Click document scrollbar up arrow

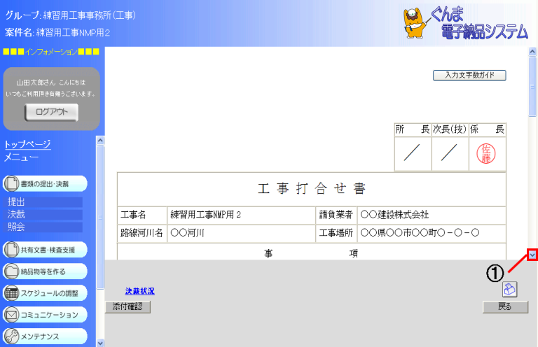532,52
